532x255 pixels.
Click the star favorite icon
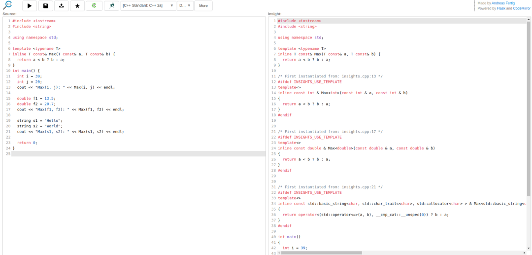[77, 6]
